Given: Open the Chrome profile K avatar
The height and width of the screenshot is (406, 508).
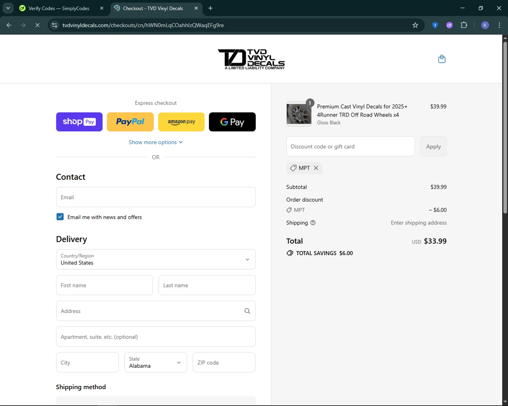Looking at the screenshot, I should (x=485, y=25).
